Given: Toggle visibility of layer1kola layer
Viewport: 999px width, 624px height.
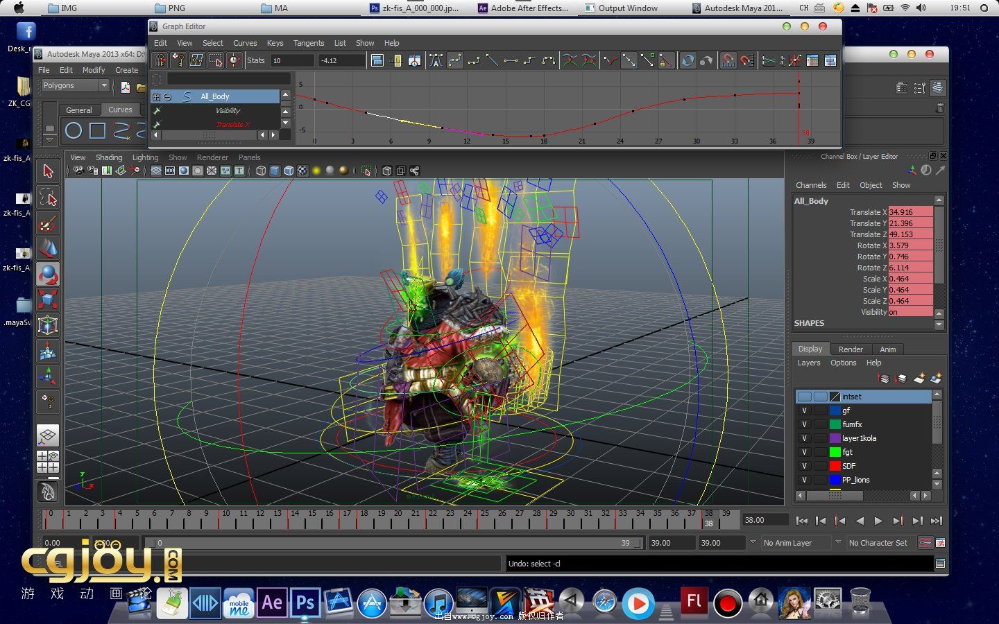Looking at the screenshot, I should [804, 438].
